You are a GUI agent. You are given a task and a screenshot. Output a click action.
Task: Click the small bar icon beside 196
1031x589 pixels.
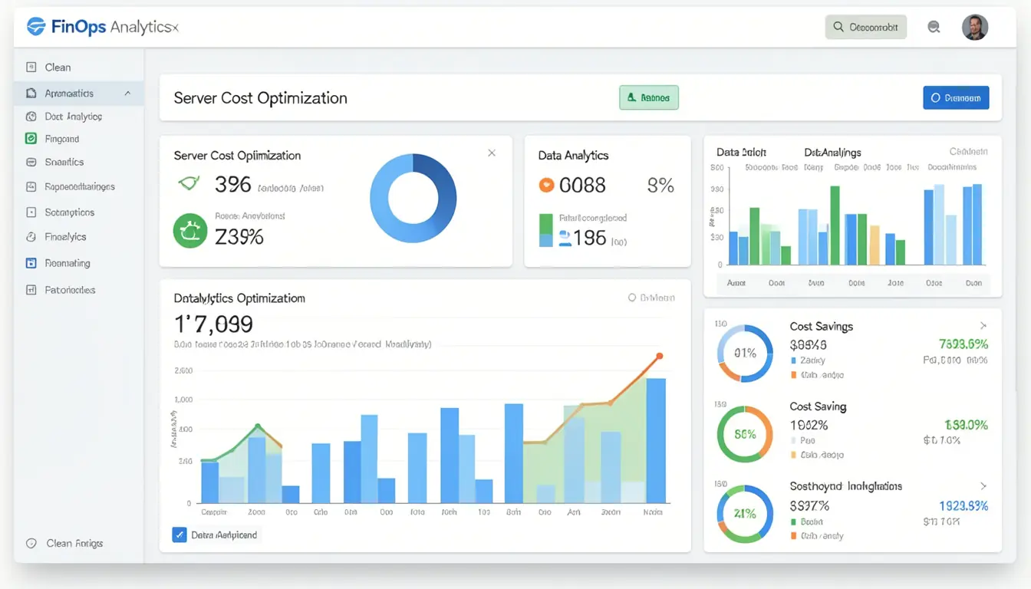point(546,230)
